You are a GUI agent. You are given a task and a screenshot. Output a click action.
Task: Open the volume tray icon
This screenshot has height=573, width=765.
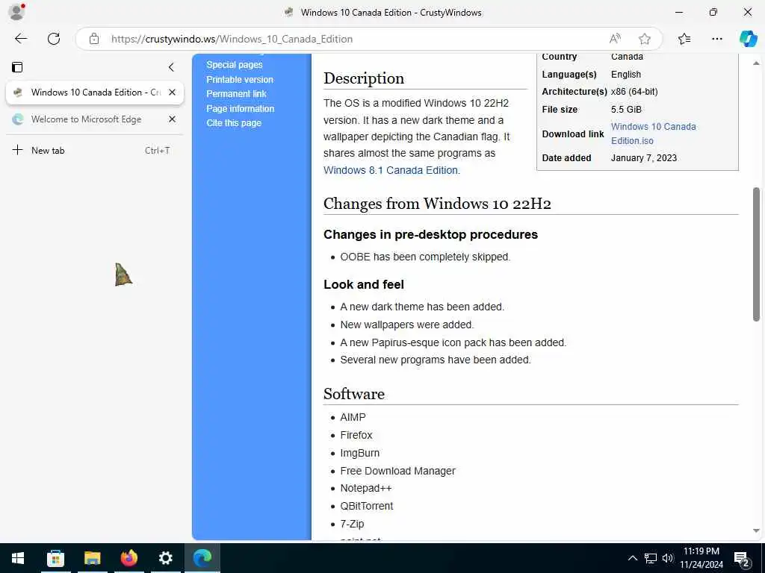point(668,558)
